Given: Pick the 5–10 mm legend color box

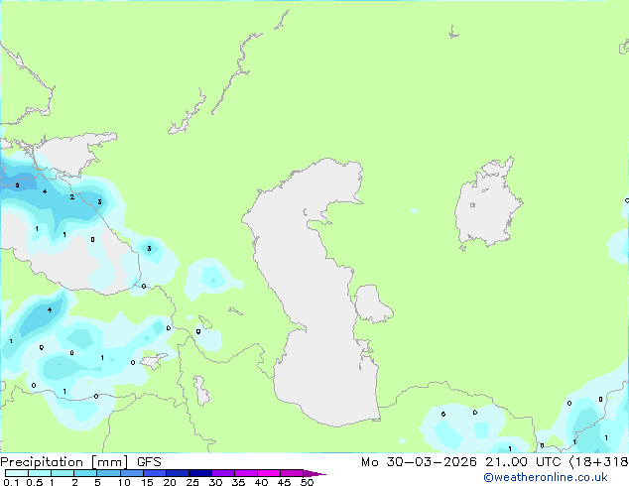Looking at the screenshot, I should pyautogui.click(x=108, y=473).
